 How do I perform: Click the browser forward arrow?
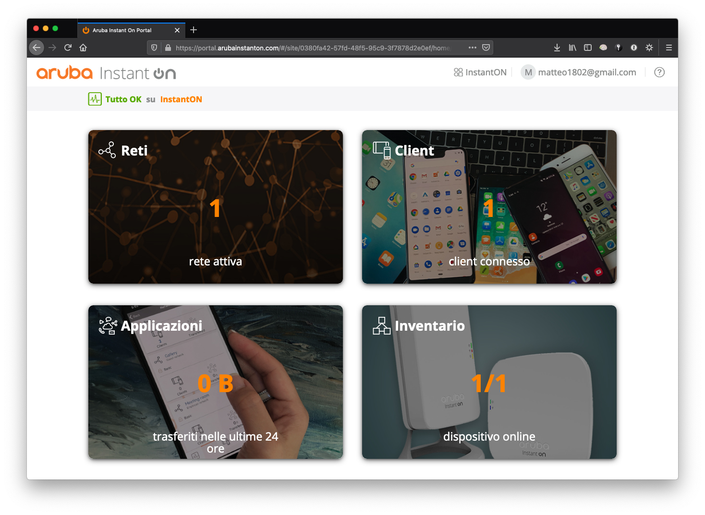tap(52, 48)
